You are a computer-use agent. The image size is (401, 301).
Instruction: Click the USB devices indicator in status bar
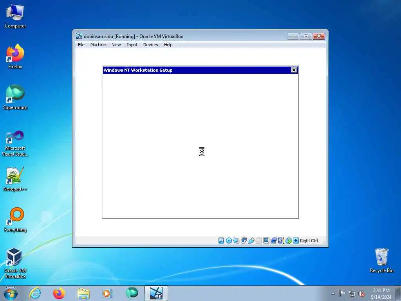point(251,241)
